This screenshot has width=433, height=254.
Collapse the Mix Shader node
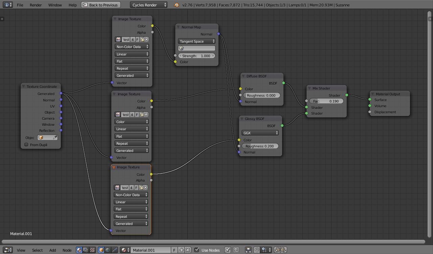(310, 88)
